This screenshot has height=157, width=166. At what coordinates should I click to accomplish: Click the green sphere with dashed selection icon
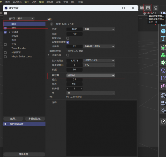163,48
